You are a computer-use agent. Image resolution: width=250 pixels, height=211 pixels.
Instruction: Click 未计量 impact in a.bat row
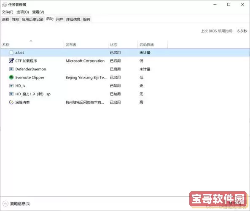tap(145, 52)
